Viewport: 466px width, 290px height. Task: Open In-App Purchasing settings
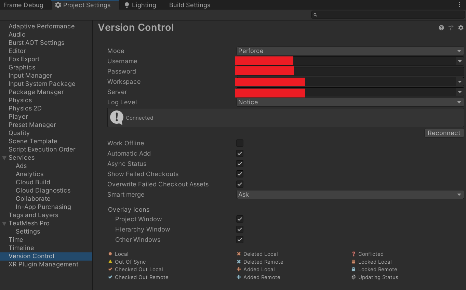pos(43,207)
